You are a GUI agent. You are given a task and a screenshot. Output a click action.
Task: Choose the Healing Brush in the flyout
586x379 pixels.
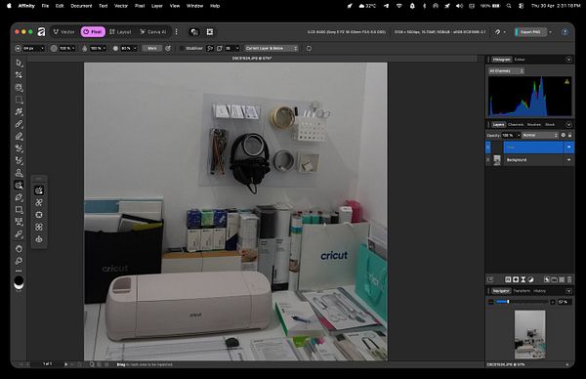pyautogui.click(x=39, y=202)
